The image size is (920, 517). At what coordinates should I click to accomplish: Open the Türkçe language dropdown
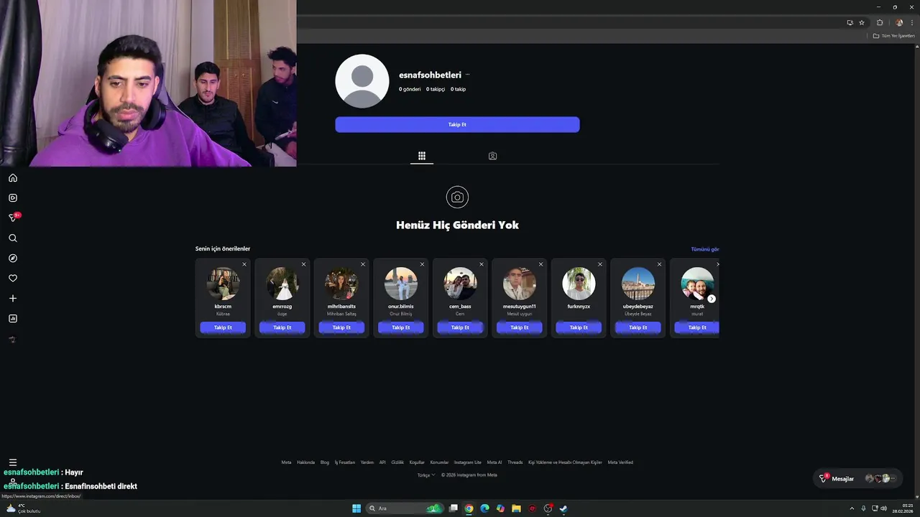(426, 475)
